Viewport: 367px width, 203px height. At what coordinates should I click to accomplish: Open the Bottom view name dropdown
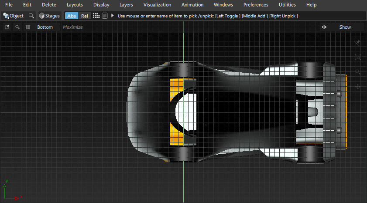pyautogui.click(x=45, y=27)
